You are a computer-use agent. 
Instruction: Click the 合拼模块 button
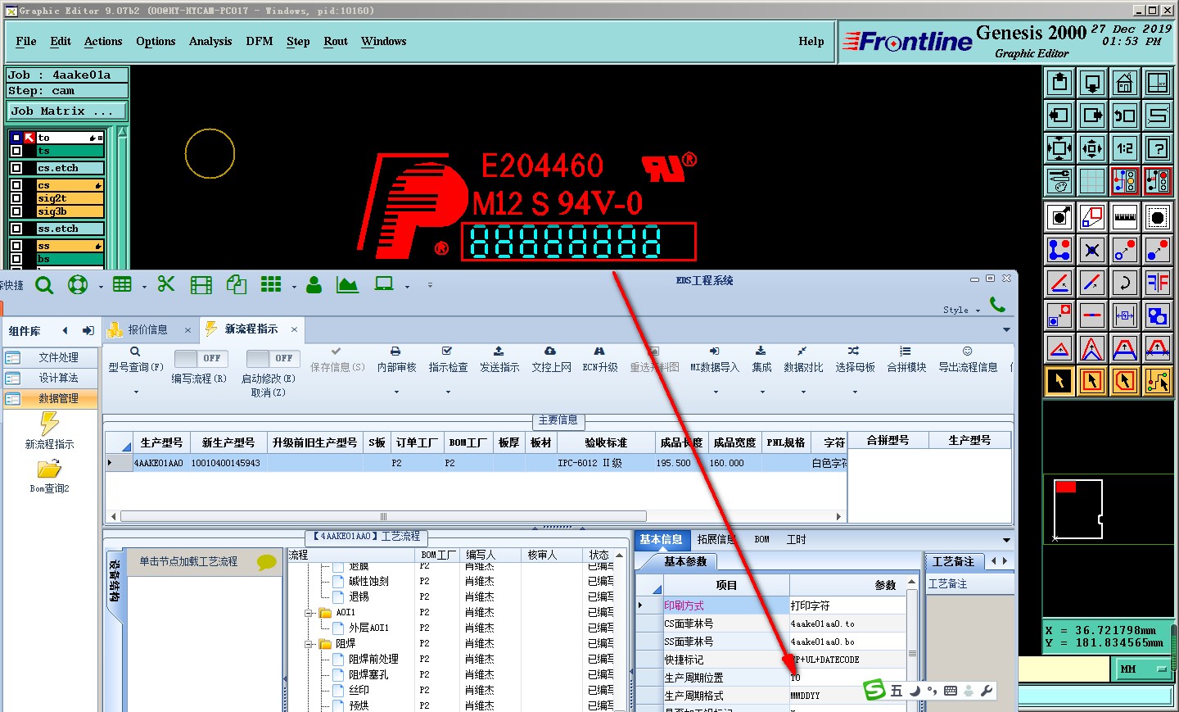tap(906, 359)
